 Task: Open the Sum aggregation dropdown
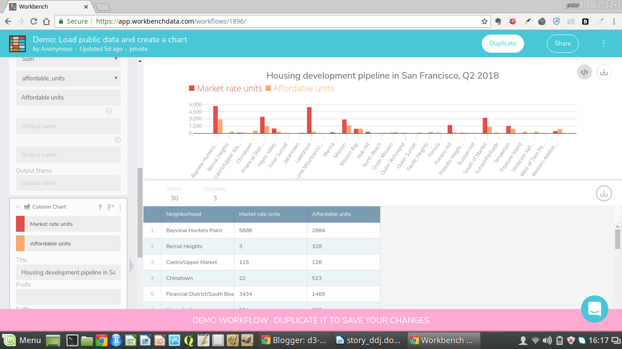point(68,60)
